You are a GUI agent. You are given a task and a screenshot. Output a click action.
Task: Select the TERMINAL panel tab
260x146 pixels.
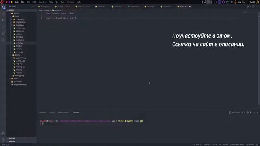(x=76, y=112)
